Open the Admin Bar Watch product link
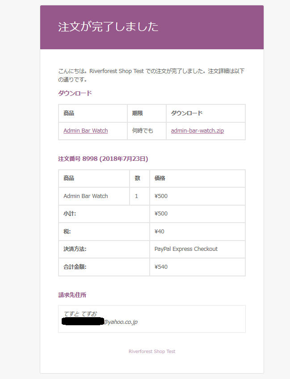Viewport: 290px width, 379px height. (85, 131)
